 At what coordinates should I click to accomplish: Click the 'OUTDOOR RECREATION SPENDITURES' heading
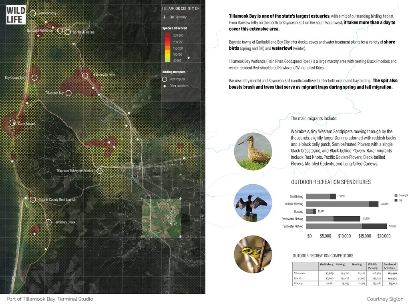pyautogui.click(x=331, y=182)
